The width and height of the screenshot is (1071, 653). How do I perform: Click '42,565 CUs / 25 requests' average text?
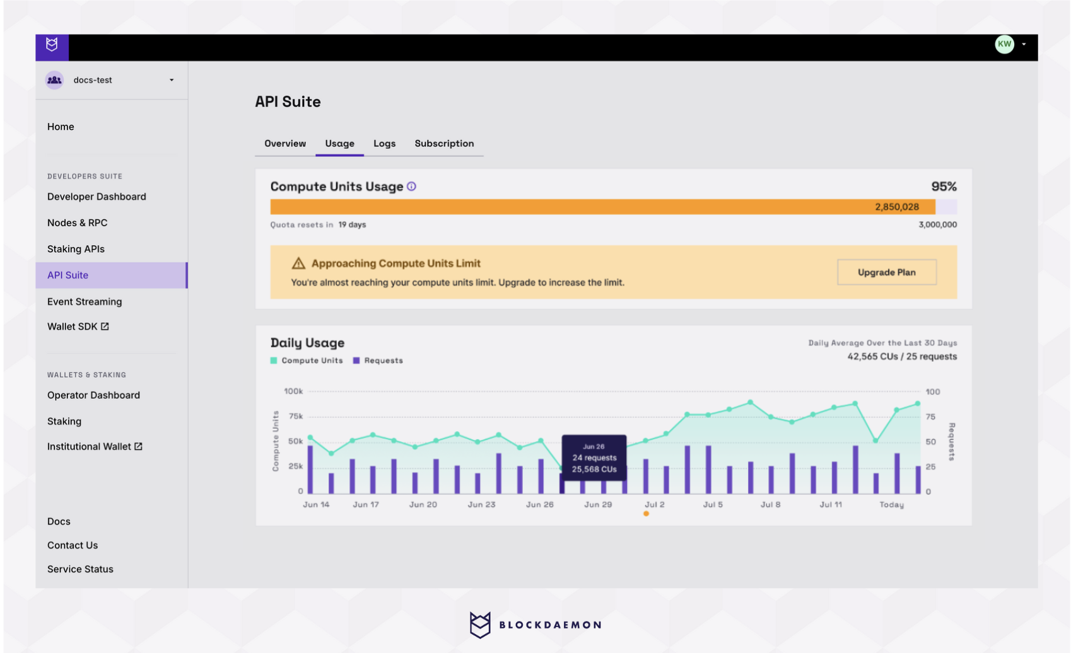(x=902, y=357)
